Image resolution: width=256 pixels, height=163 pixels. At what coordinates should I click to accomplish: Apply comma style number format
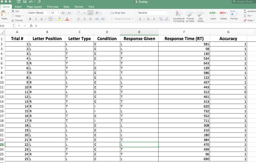coord(154,19)
